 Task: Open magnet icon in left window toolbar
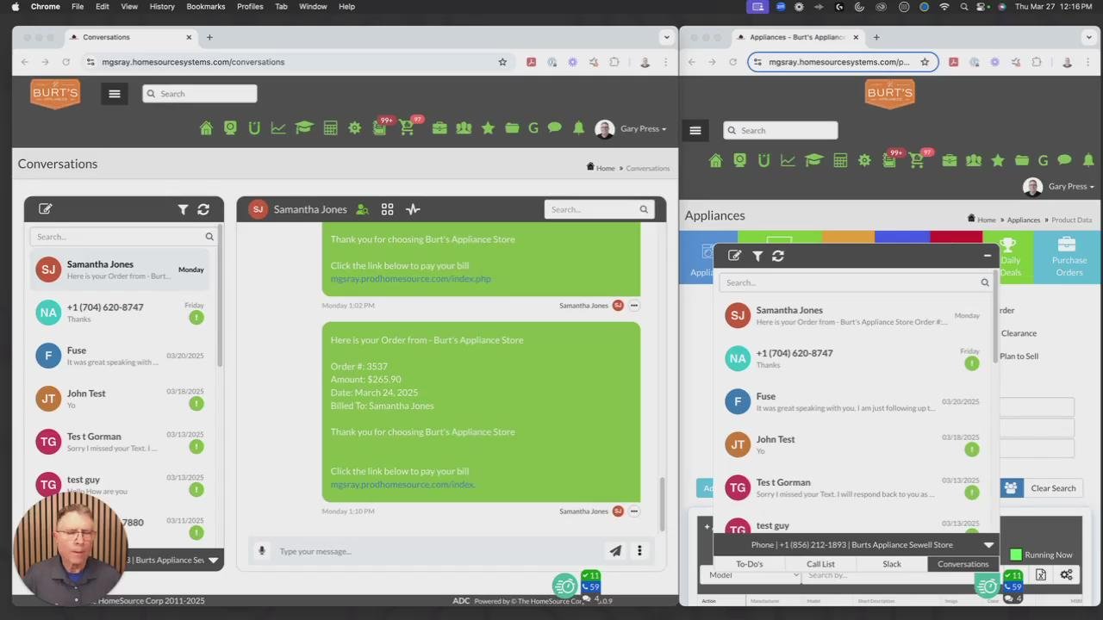pyautogui.click(x=254, y=128)
